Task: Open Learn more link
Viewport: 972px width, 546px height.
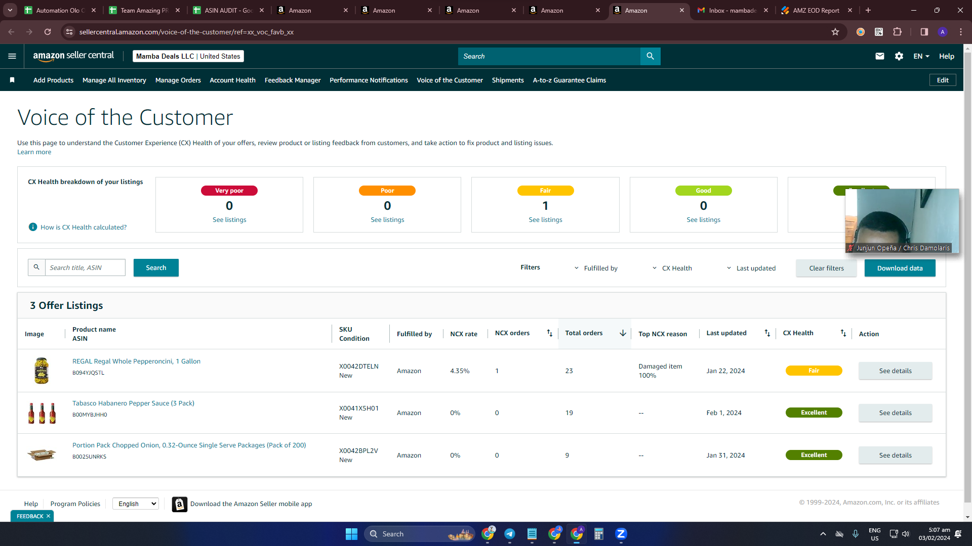Action: pyautogui.click(x=34, y=152)
